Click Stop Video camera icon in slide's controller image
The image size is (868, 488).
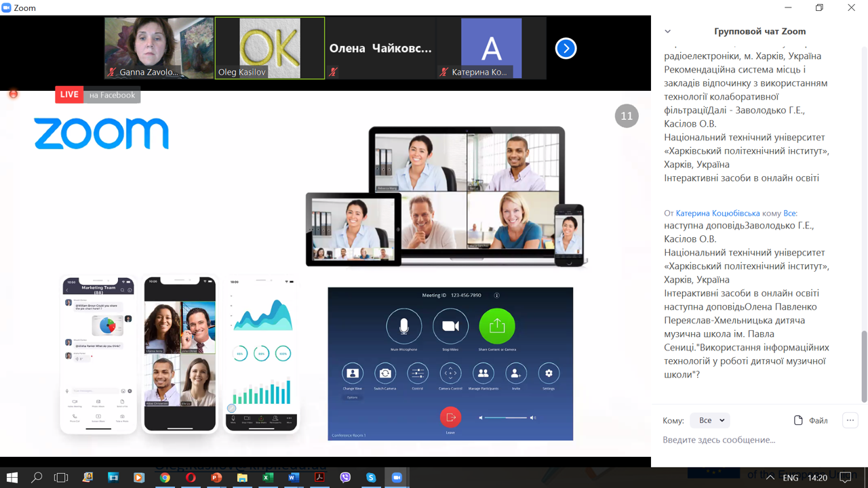[450, 326]
